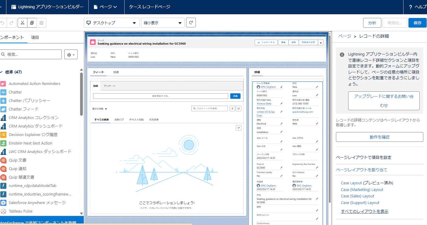Click the edit pencil next to 優先度 Low

(317, 95)
